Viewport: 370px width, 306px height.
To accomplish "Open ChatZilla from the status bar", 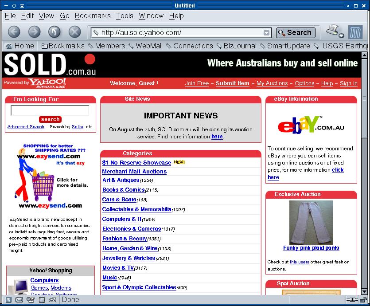I will [52, 300].
